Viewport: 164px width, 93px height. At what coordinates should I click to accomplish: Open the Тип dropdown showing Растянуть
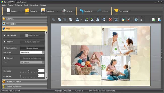(x=32, y=62)
